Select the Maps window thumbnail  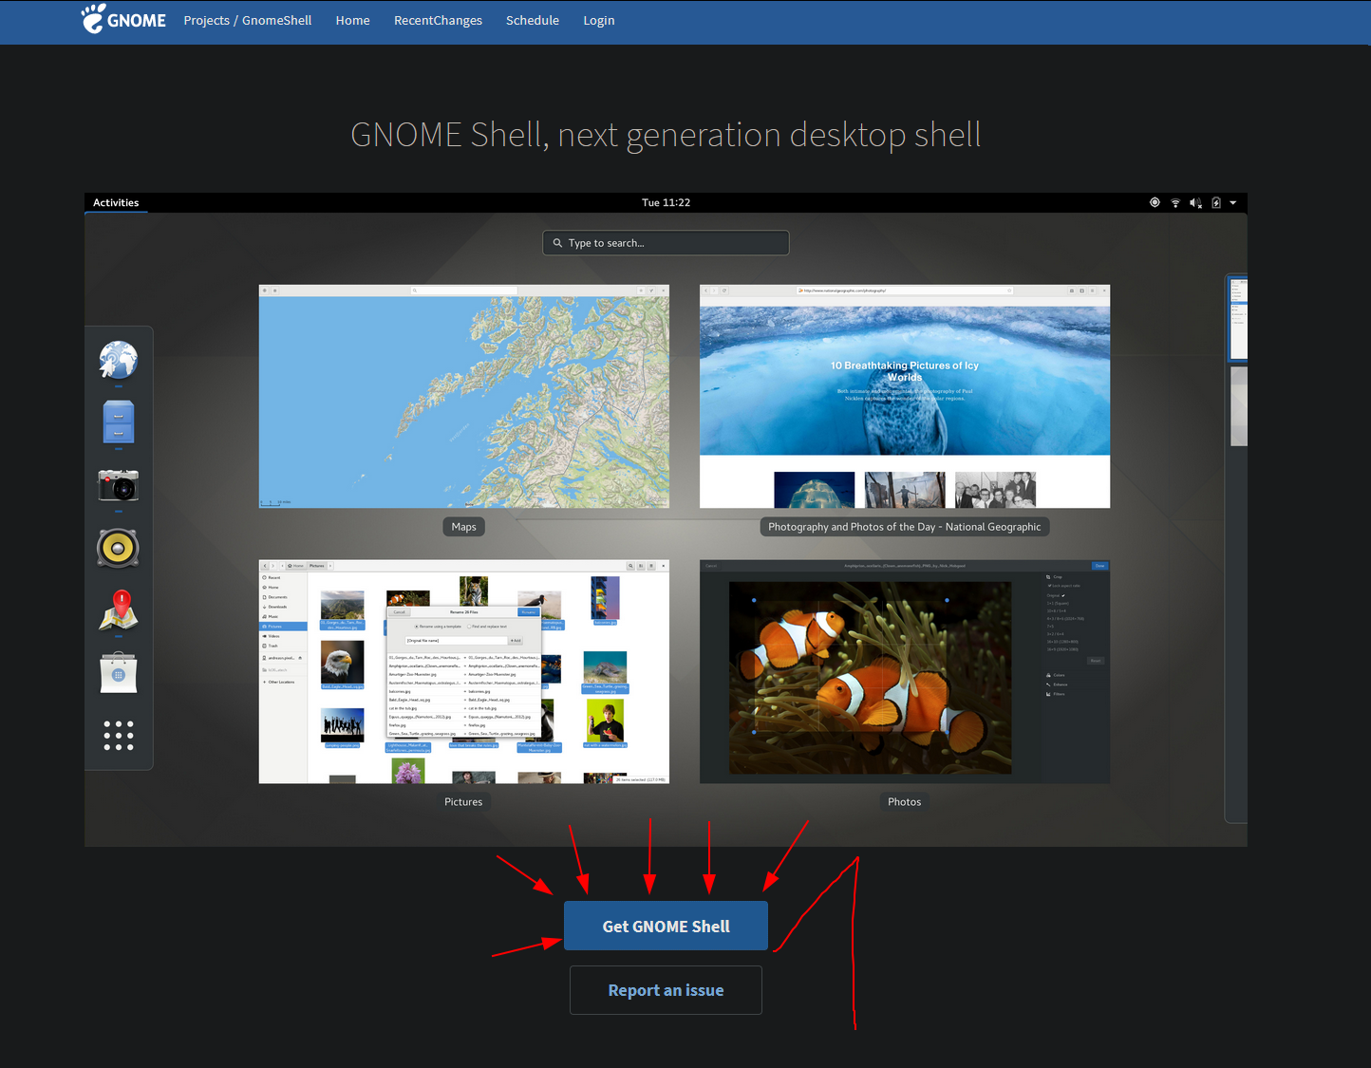pyautogui.click(x=463, y=396)
